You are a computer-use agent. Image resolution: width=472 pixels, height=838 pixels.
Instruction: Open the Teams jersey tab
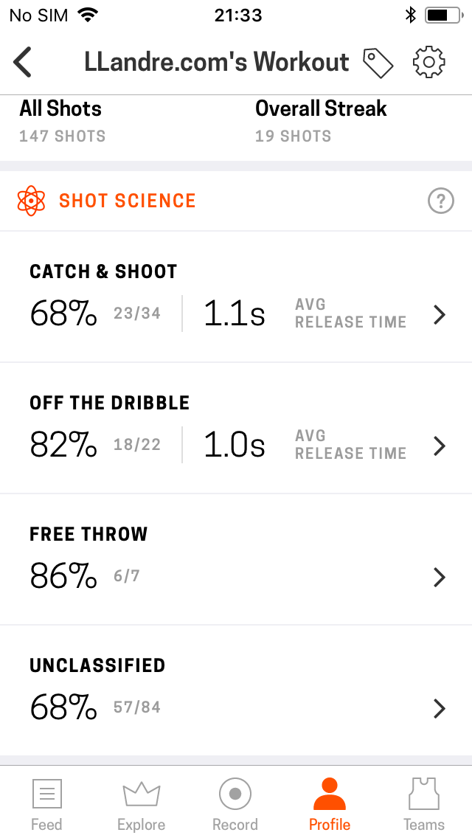[424, 804]
